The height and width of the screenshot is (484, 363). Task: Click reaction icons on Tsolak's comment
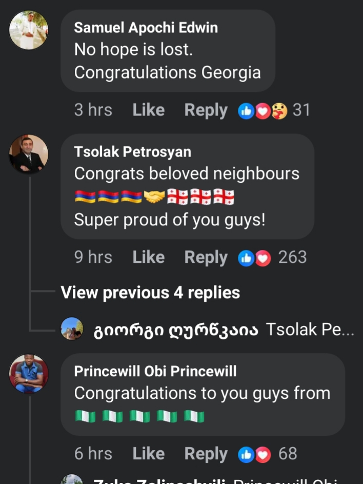coord(254,258)
